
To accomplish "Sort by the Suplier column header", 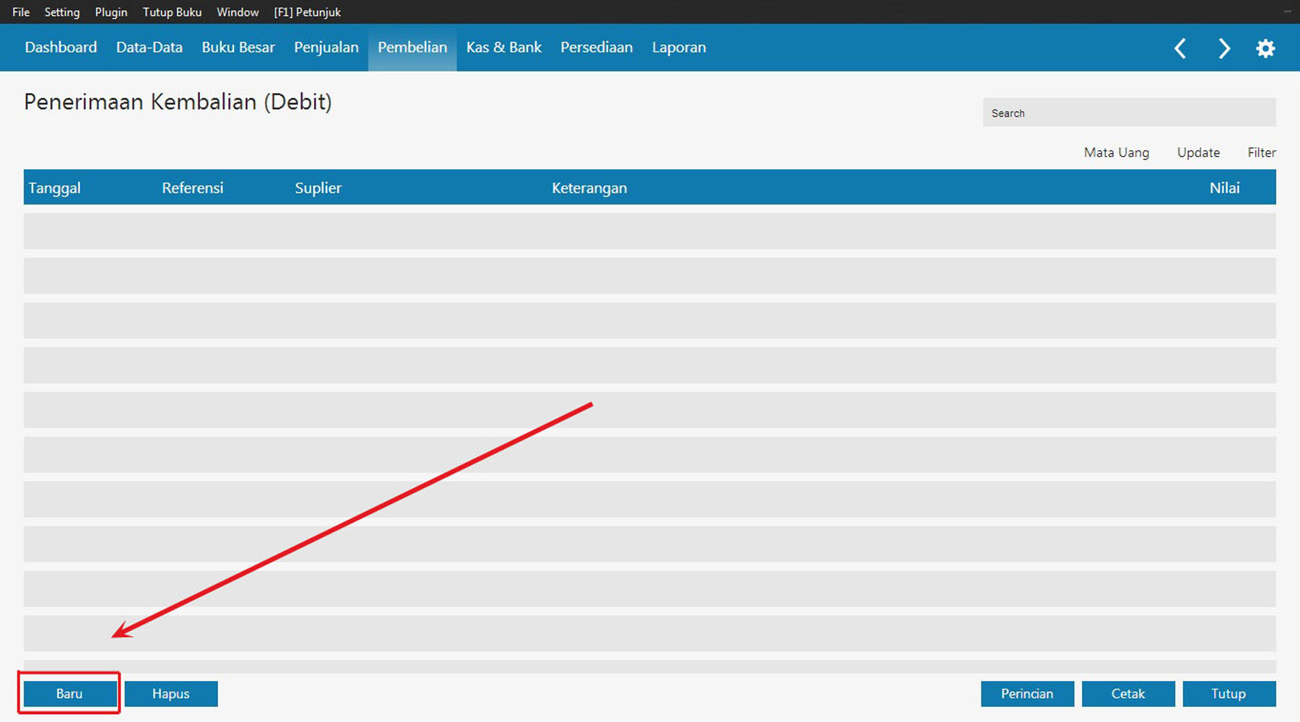I will 318,188.
